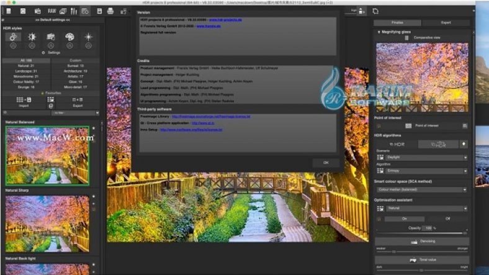This screenshot has height=275, width=489.
Task: Click the save disk icon in the toolbar
Action: pyautogui.click(x=99, y=11)
